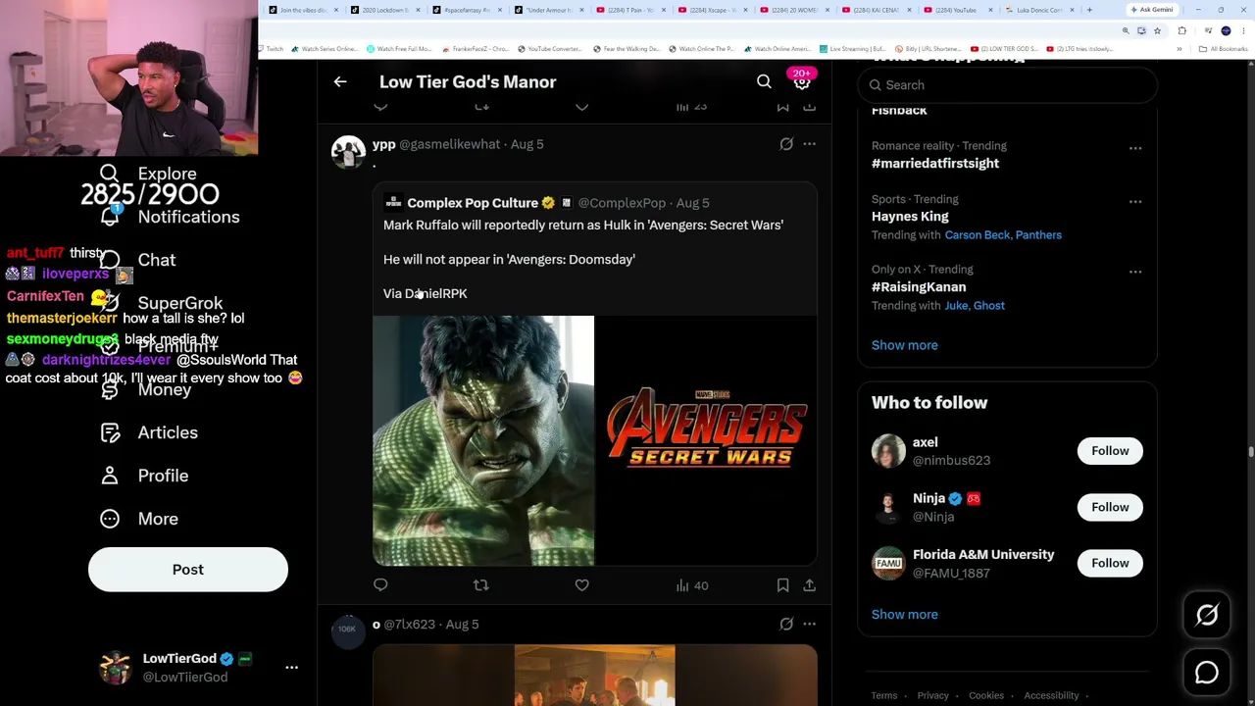Open LowTierGod account switcher options

click(x=291, y=667)
